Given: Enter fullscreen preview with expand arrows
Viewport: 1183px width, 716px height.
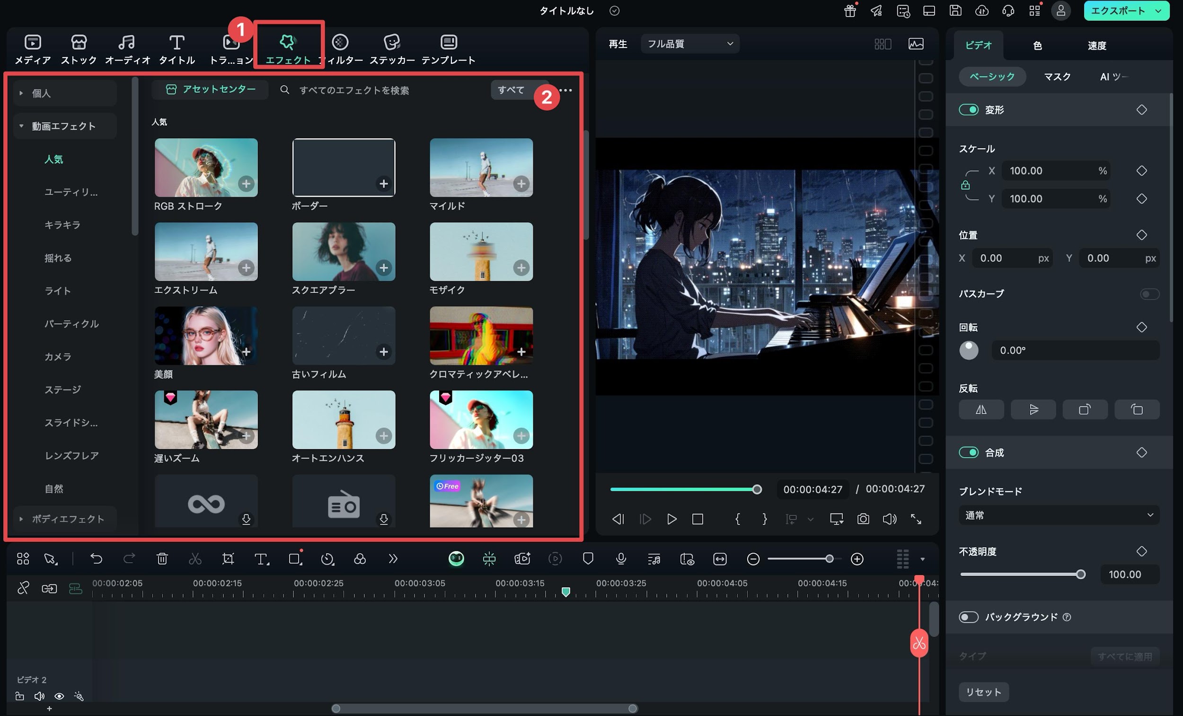Looking at the screenshot, I should coord(916,519).
